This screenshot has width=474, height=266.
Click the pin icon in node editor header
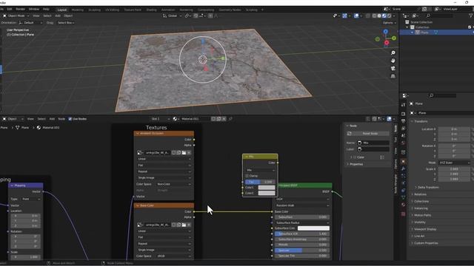coord(230,119)
